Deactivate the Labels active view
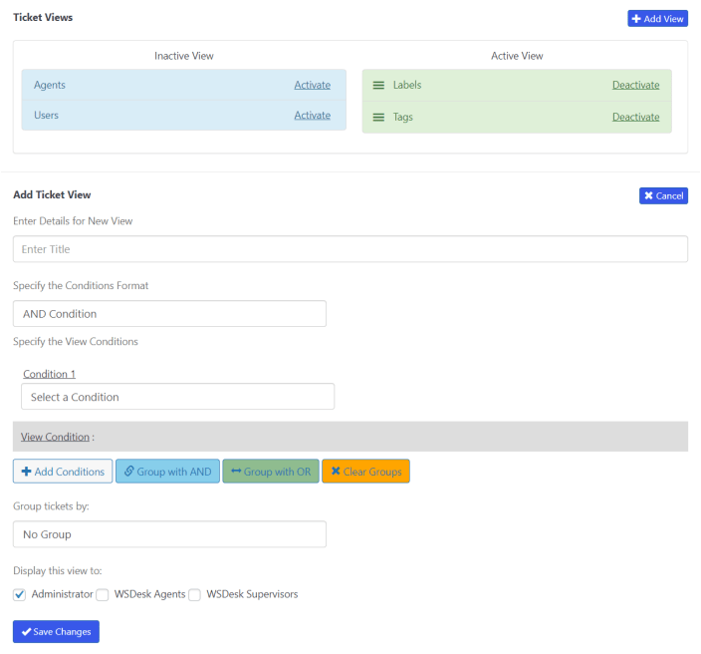 (635, 85)
